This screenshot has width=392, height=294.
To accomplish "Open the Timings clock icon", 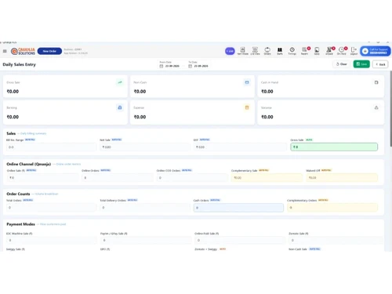I will [x=292, y=51].
